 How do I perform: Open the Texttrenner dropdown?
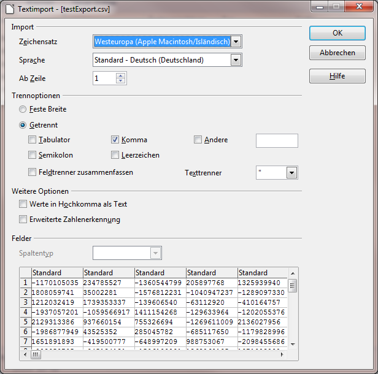(x=291, y=173)
